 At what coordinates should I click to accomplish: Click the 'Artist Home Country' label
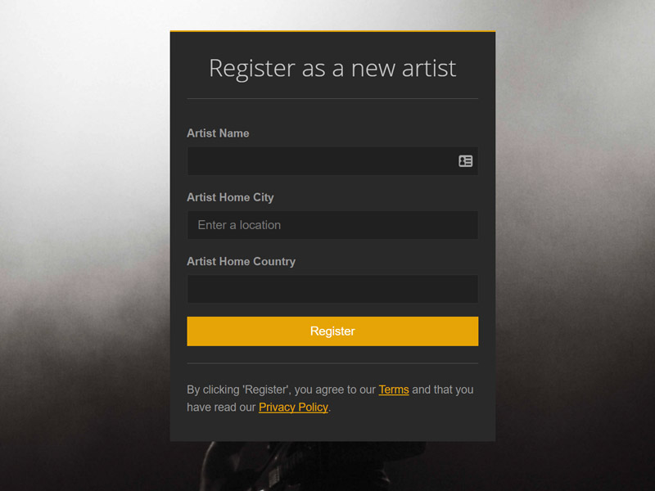[x=241, y=261]
